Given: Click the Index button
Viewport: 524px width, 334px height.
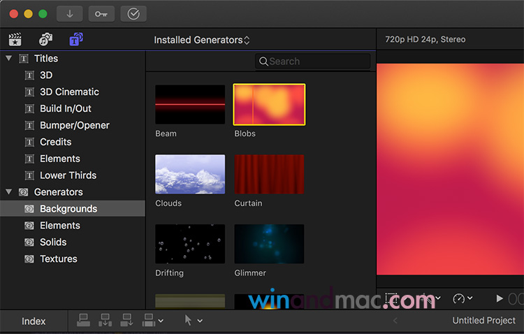Looking at the screenshot, I should (x=34, y=321).
